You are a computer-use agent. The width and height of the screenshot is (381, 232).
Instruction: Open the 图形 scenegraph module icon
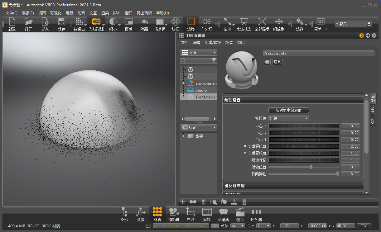coord(124,214)
